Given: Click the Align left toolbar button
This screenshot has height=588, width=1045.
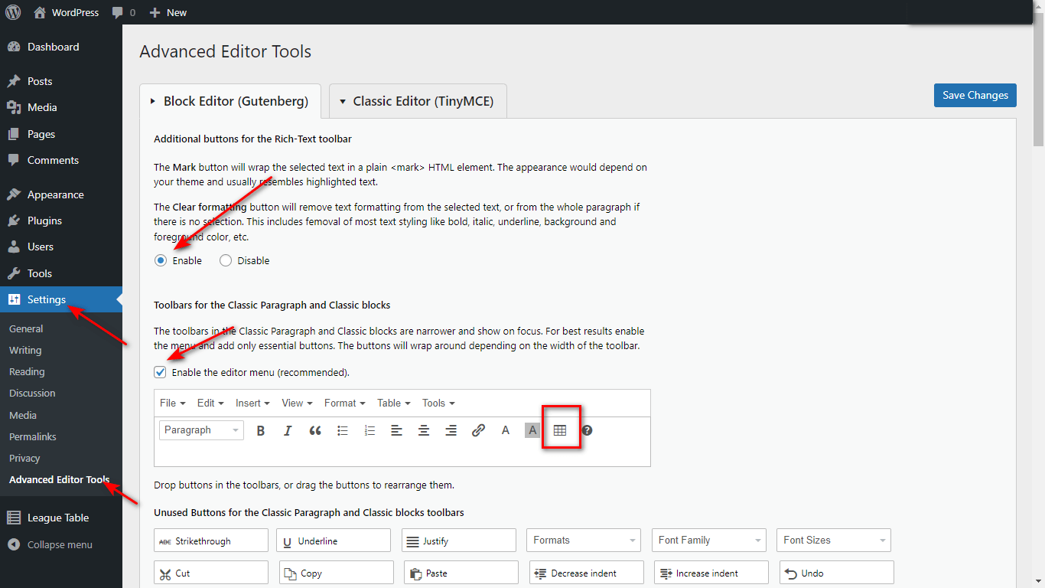Looking at the screenshot, I should click(x=396, y=430).
